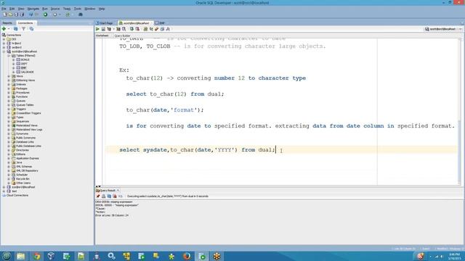
Task: Click the Clear eraser icon in worksheet toolbar
Action: click(x=157, y=29)
